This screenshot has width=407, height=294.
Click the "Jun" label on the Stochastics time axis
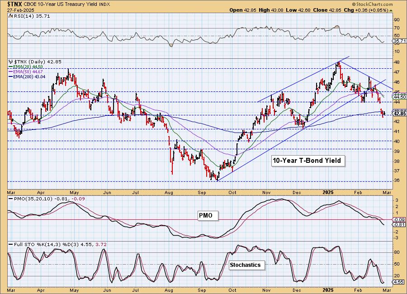tap(107, 290)
